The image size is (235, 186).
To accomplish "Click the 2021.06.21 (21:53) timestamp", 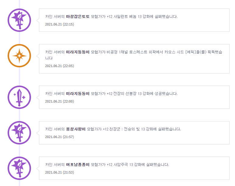I will pos(60,172).
